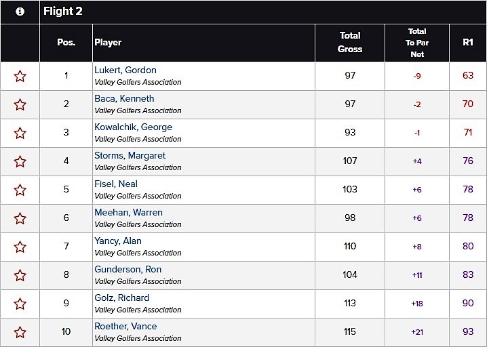
Task: Sort by Total To Par Net header
Action: [x=417, y=43]
